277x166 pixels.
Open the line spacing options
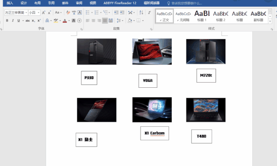119,21
